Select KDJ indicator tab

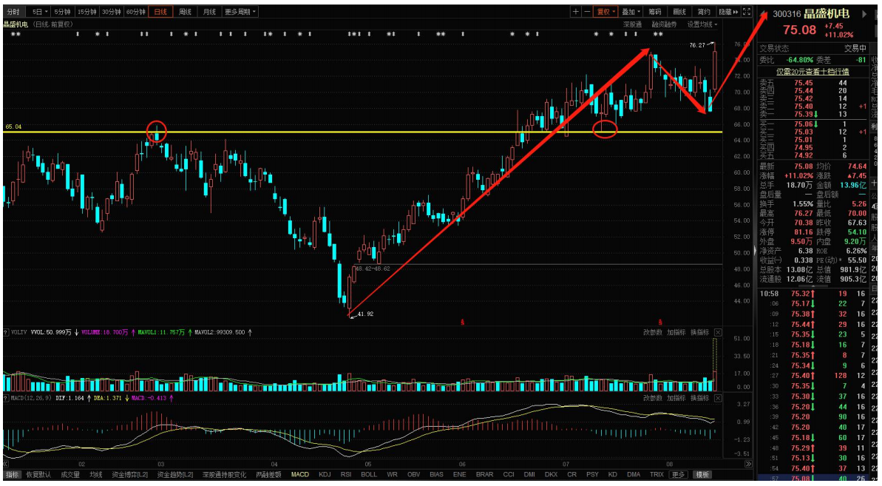325,475
